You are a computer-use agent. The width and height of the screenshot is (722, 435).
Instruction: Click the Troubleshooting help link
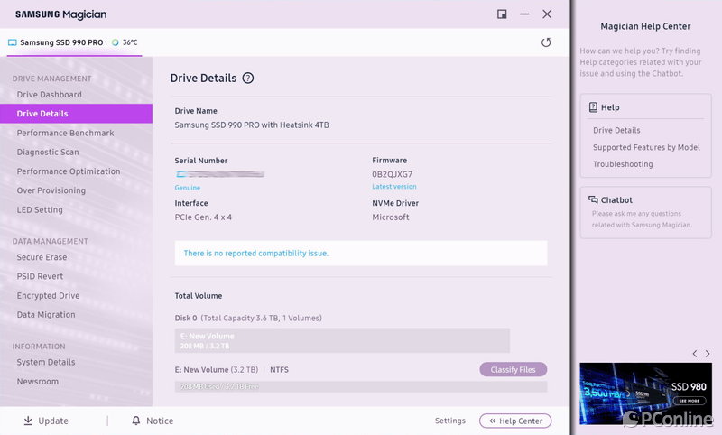[x=623, y=164]
